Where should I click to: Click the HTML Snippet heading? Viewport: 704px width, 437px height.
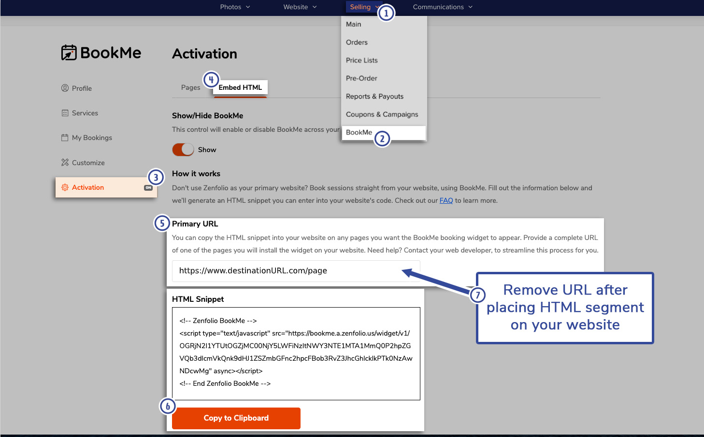[198, 299]
